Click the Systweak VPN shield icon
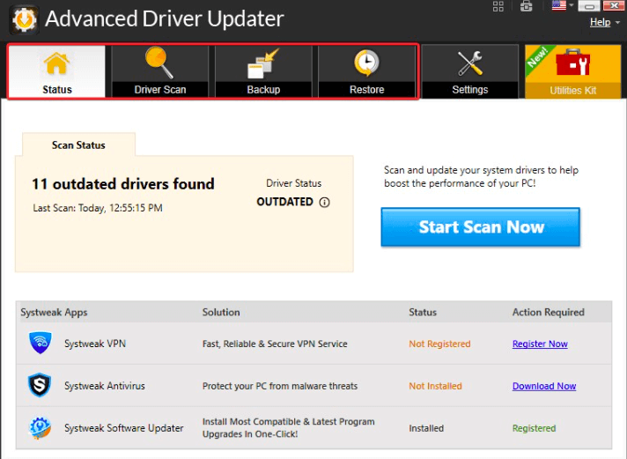Screen dimensions: 627x459 pos(41,343)
